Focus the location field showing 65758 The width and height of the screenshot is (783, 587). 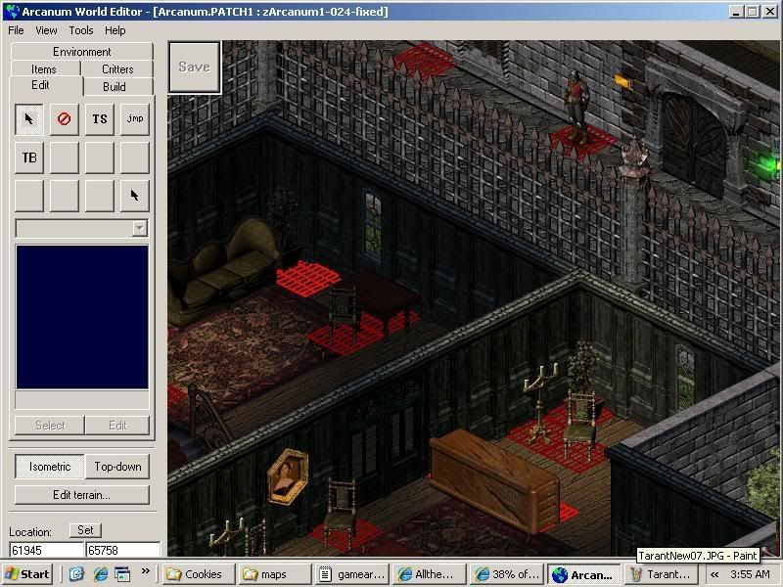[x=123, y=550]
